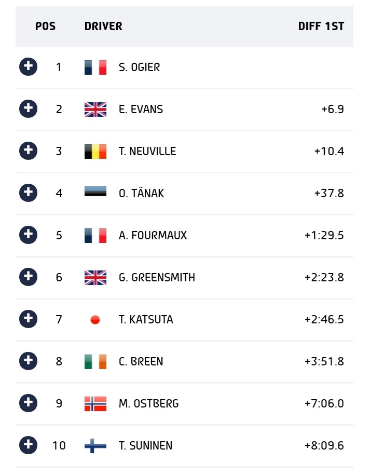Expand the O. Tänak result row
371x476 pixels.
(x=28, y=193)
